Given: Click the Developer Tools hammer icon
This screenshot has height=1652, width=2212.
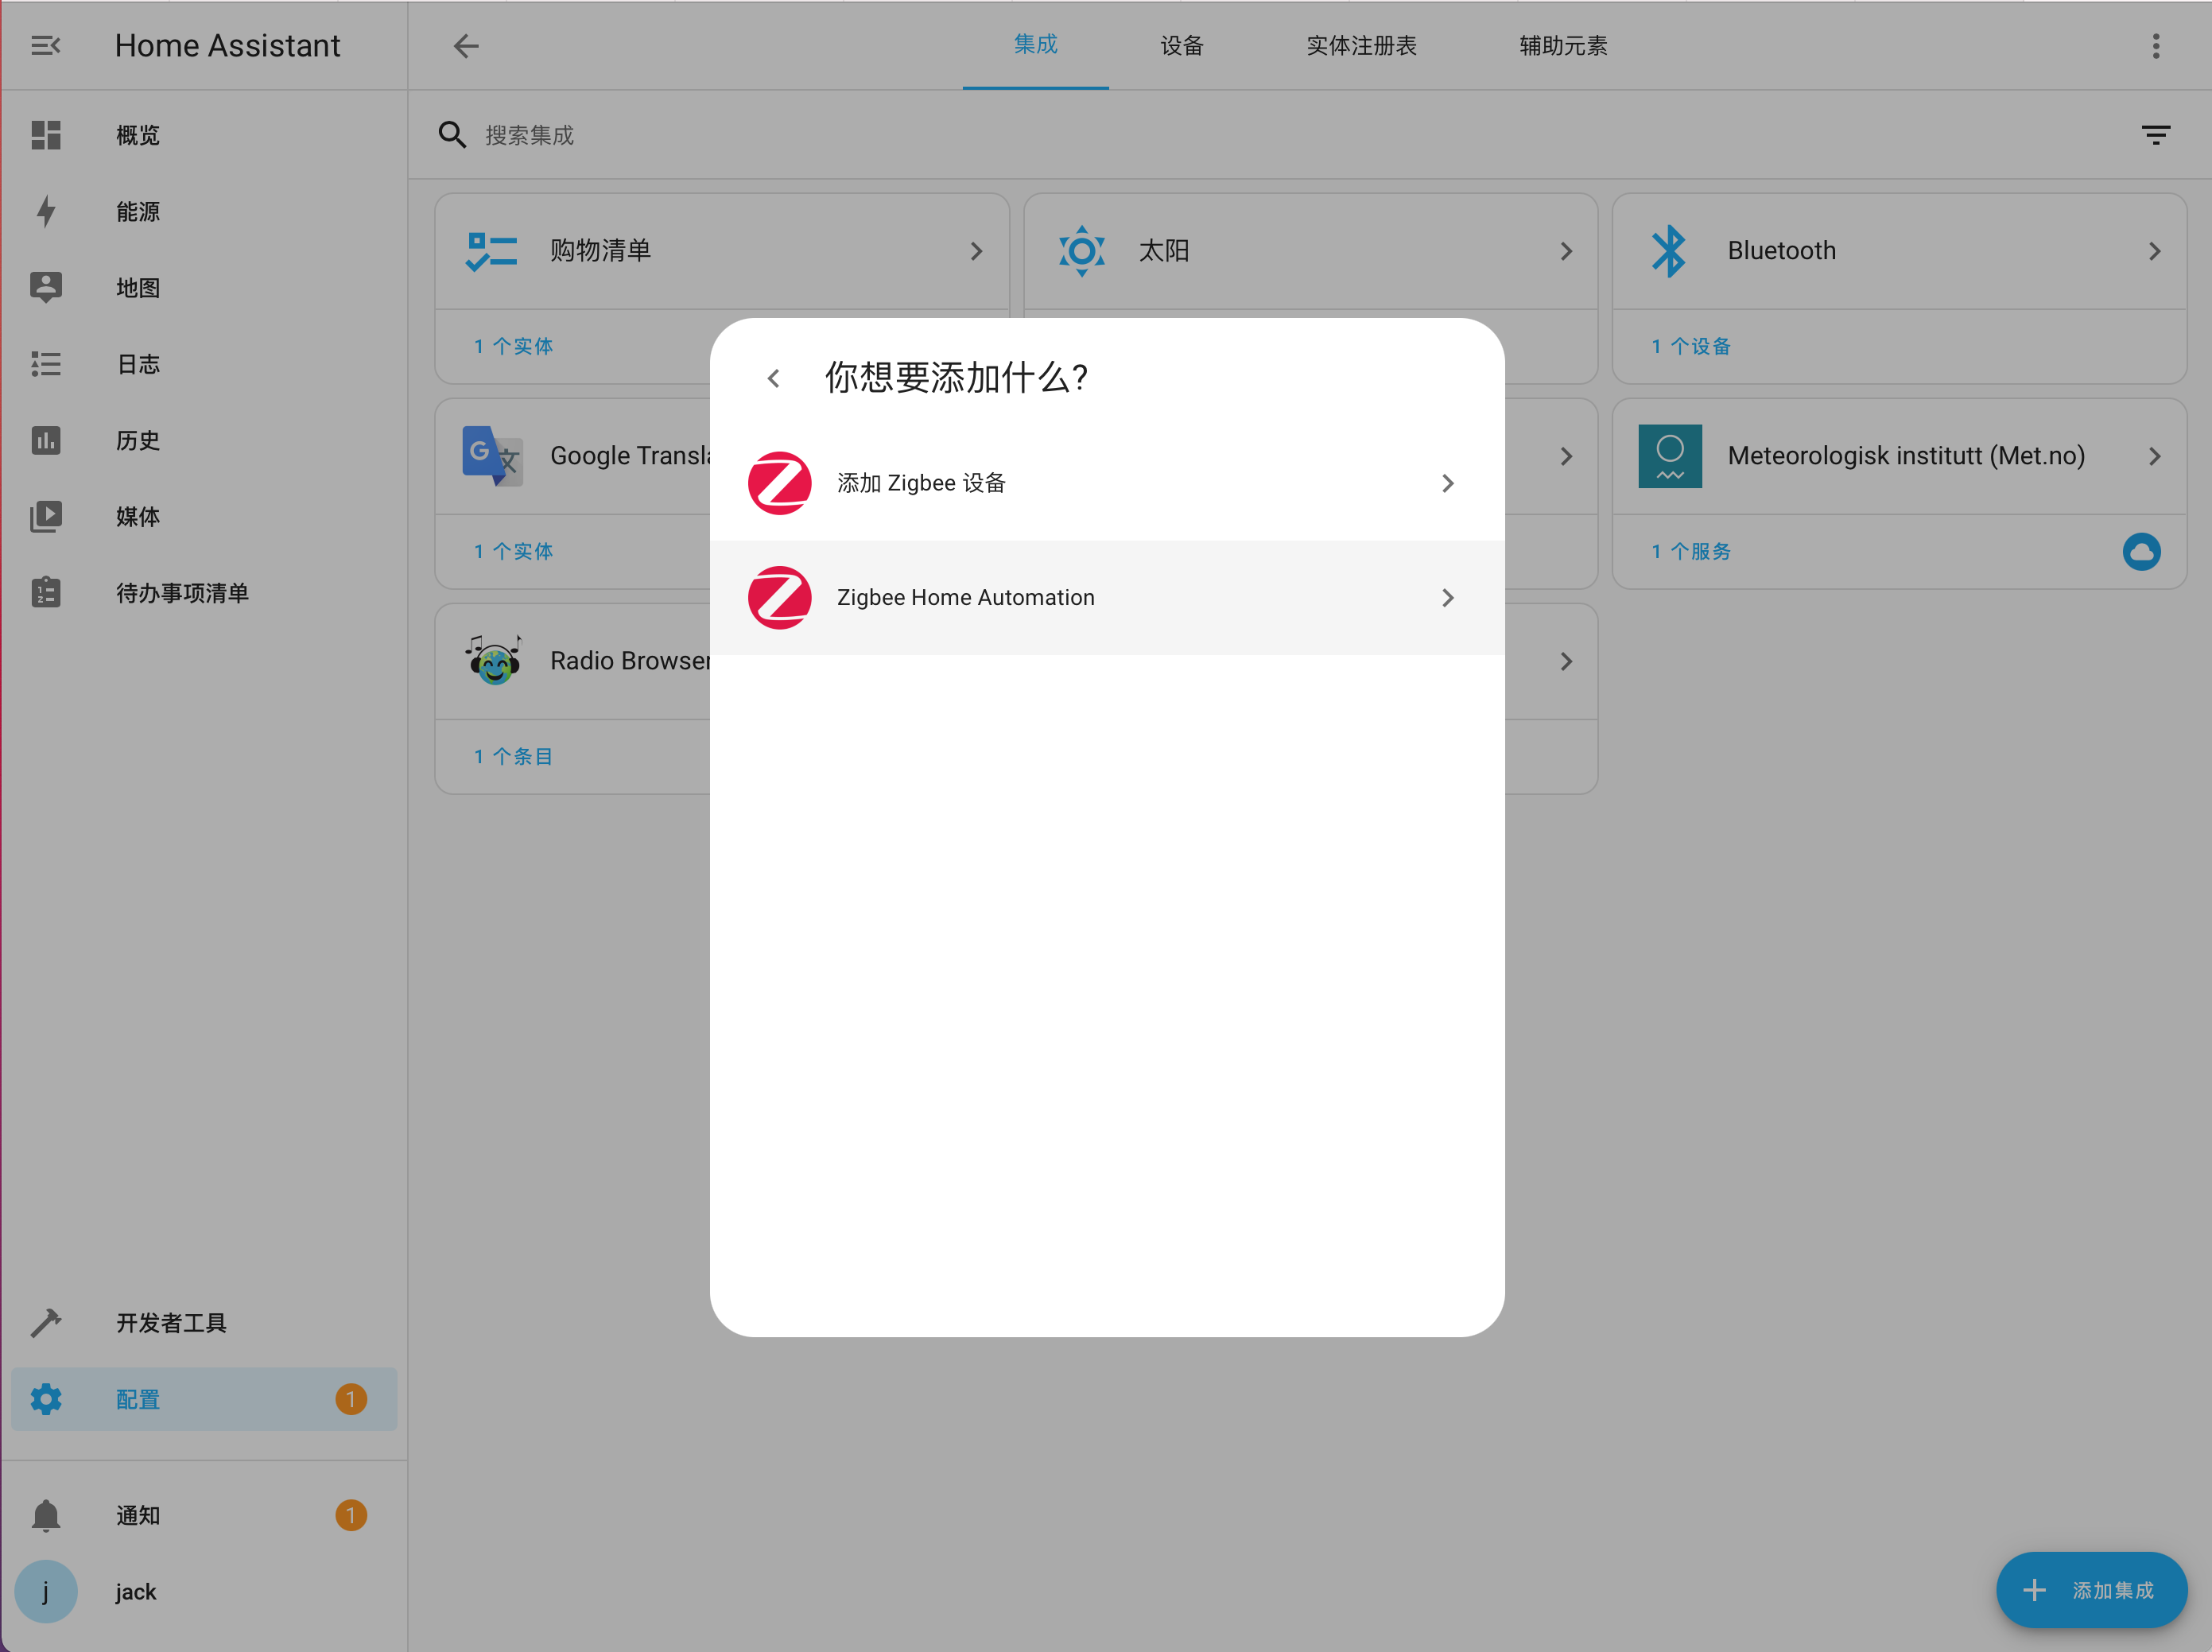Looking at the screenshot, I should coord(46,1323).
